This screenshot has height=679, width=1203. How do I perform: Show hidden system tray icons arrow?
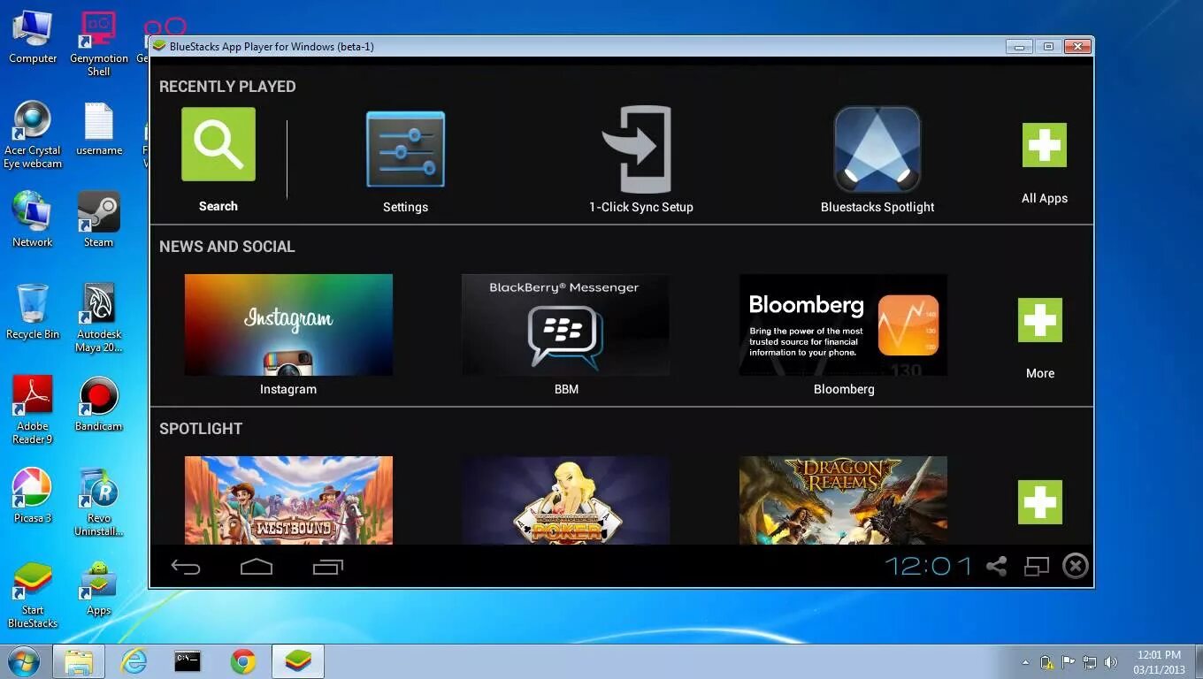[1025, 662]
